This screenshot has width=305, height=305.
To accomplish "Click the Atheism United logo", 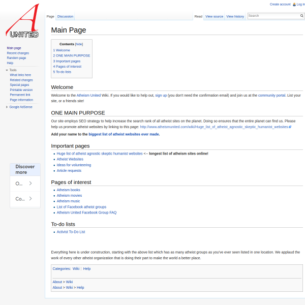I will [22, 21].
